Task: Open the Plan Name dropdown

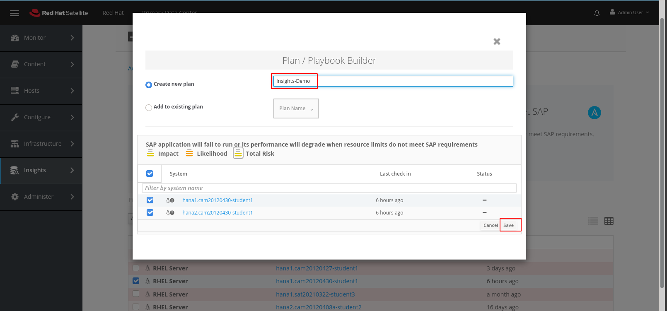Action: click(x=296, y=108)
